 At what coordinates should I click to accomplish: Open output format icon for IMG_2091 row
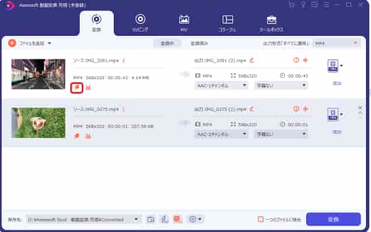pyautogui.click(x=333, y=66)
